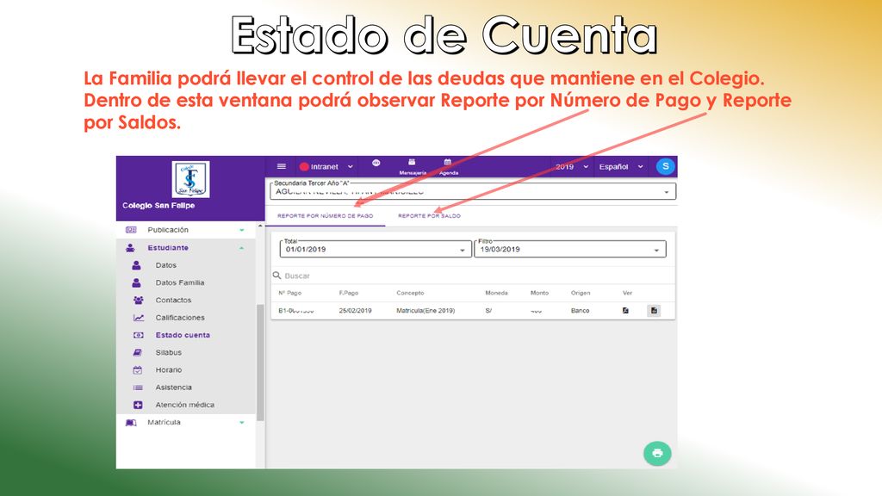The image size is (882, 496).
Task: Click the Calificaciones chart icon
Action: click(x=138, y=318)
